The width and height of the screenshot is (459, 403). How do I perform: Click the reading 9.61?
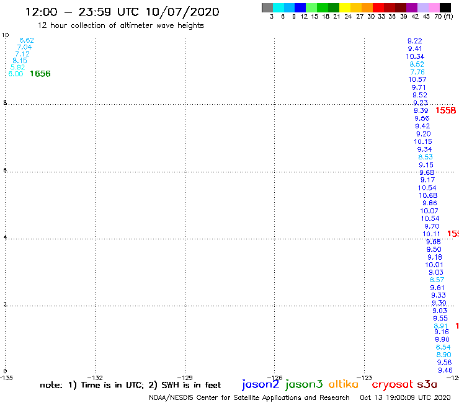tap(437, 288)
